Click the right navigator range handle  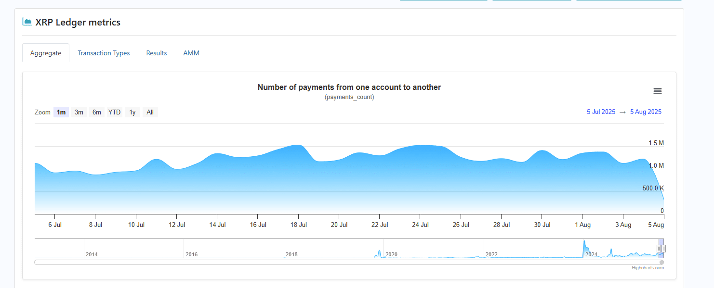pyautogui.click(x=663, y=248)
